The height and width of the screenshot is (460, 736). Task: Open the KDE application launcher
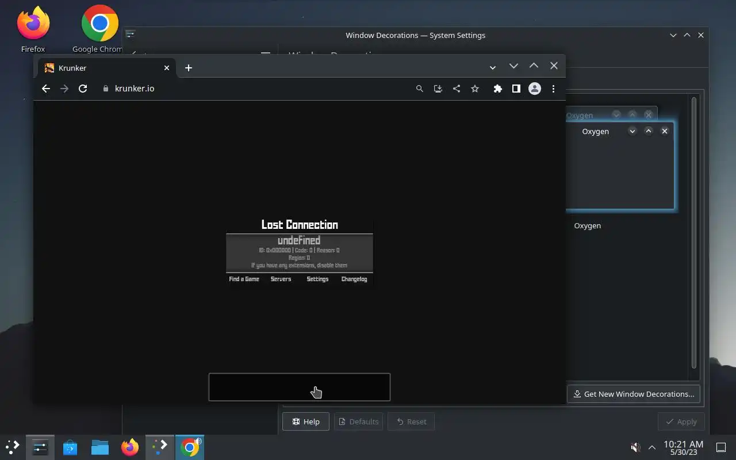pyautogui.click(x=13, y=447)
